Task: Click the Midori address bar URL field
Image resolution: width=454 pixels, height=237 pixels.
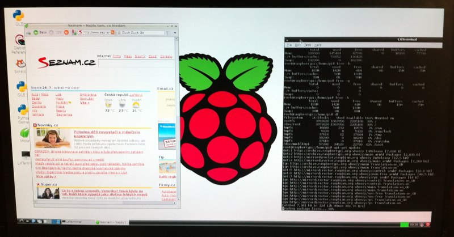Action: pos(96,32)
